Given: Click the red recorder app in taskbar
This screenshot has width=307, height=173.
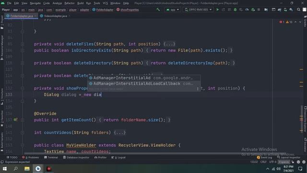Looking at the screenshot, I should point(49,169).
